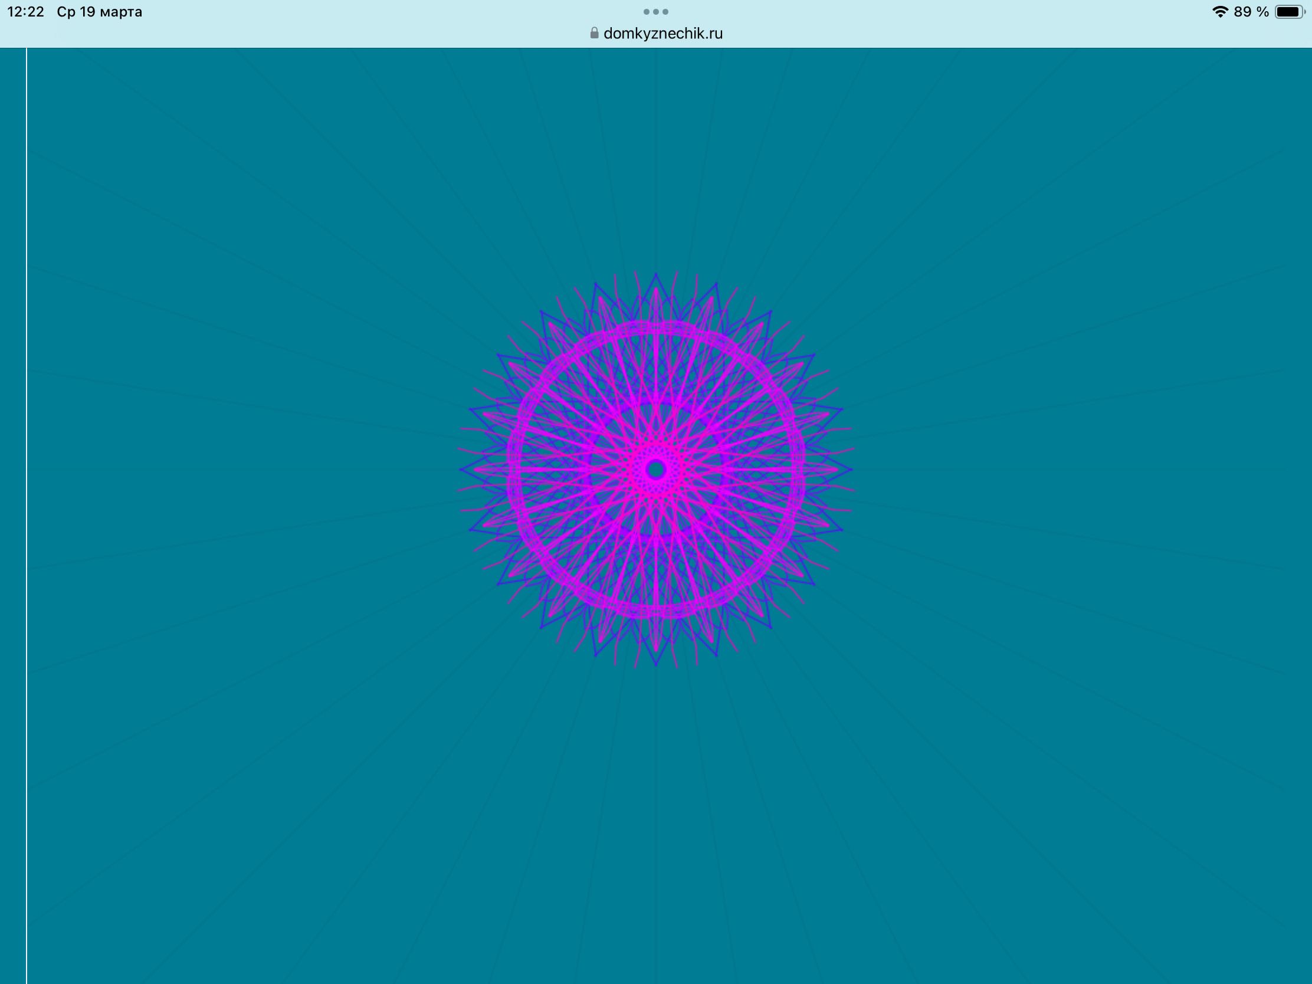Image resolution: width=1312 pixels, height=984 pixels.
Task: Tap the battery icon
Action: click(1290, 12)
